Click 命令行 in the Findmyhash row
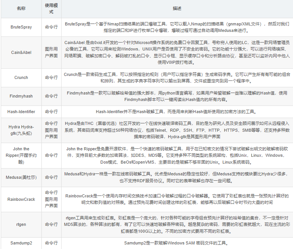The image size is (293, 249). point(51,96)
